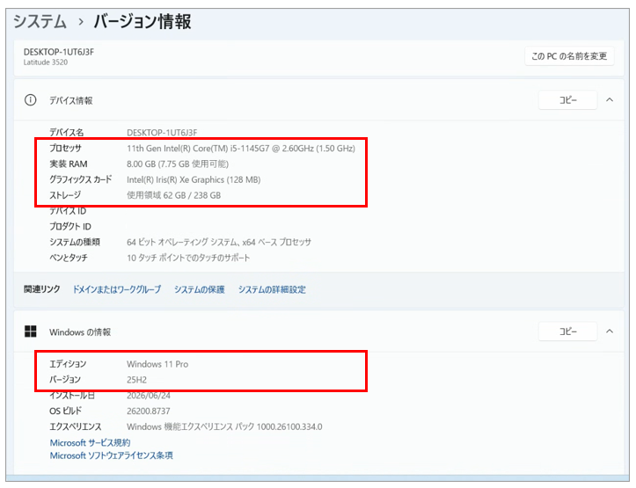Click バージョン情報 breadcrumb title
Image resolution: width=636 pixels, height=488 pixels.
[x=143, y=21]
